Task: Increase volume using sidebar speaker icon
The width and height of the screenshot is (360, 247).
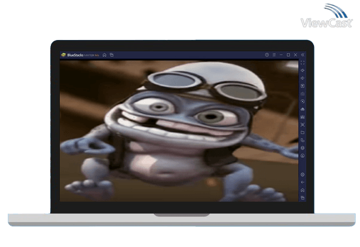Action: click(303, 70)
